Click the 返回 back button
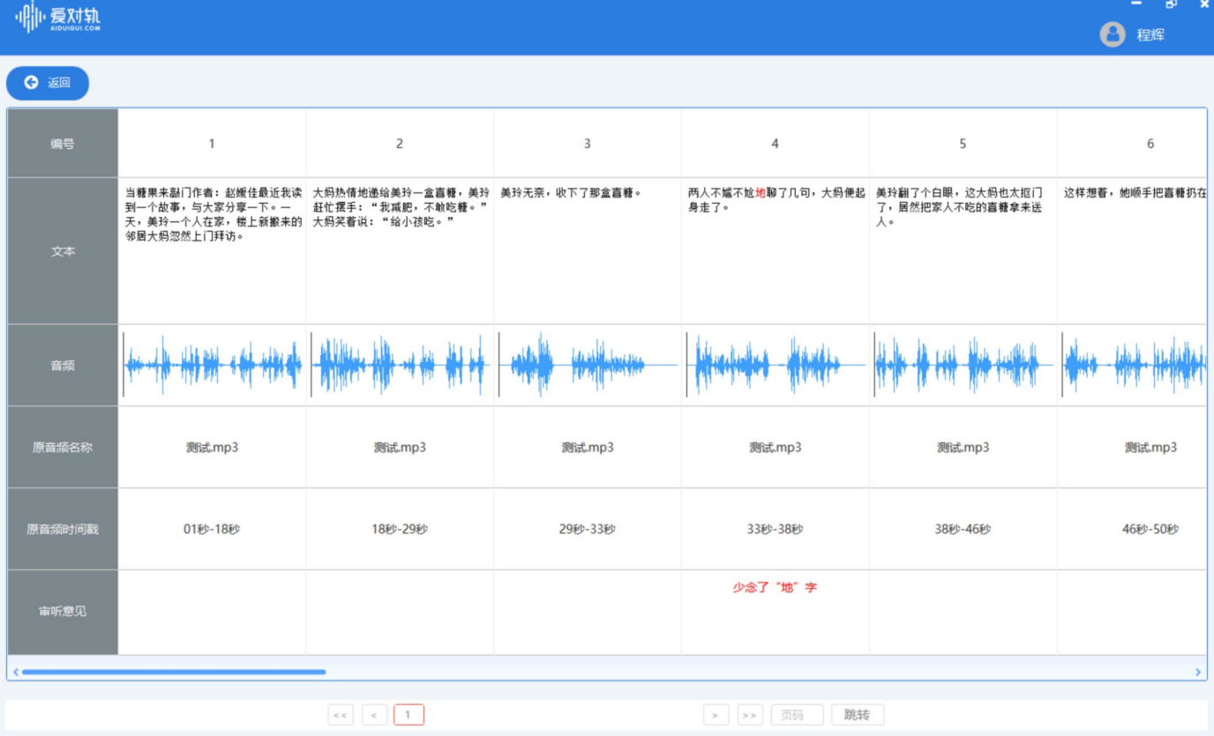Screen dimensions: 1214x736 (48, 83)
